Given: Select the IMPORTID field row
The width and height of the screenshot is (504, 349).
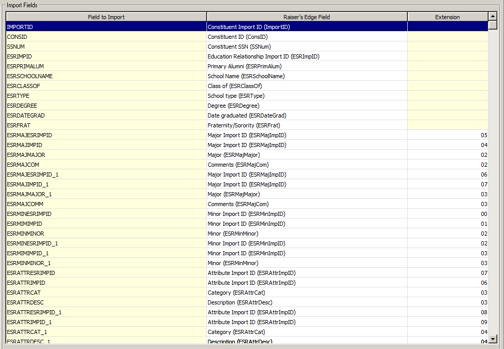Looking at the screenshot, I should (247, 27).
